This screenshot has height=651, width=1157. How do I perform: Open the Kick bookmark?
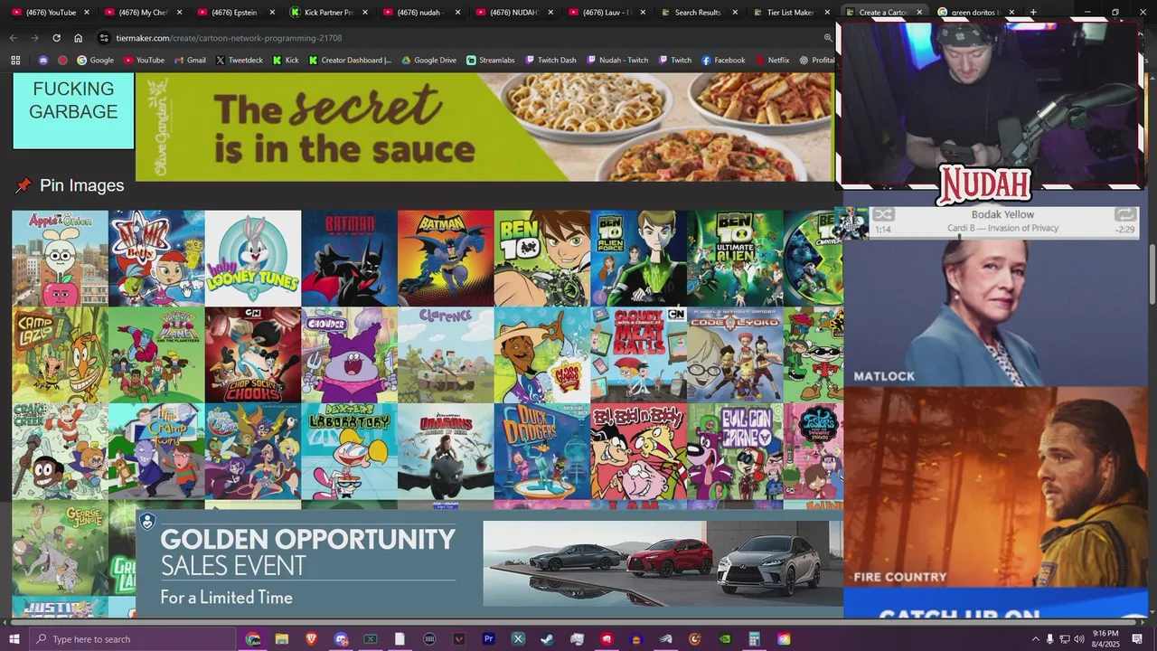coord(286,61)
